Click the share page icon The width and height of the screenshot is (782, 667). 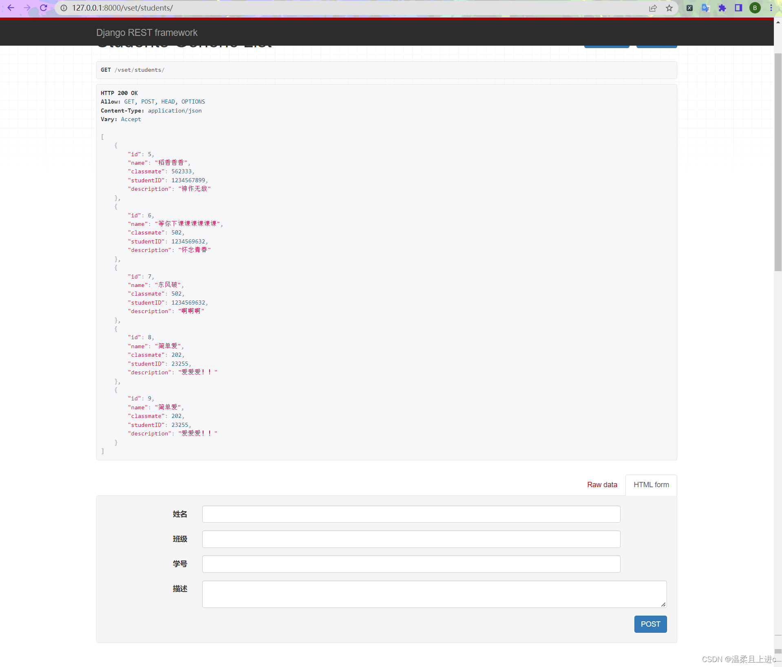653,8
